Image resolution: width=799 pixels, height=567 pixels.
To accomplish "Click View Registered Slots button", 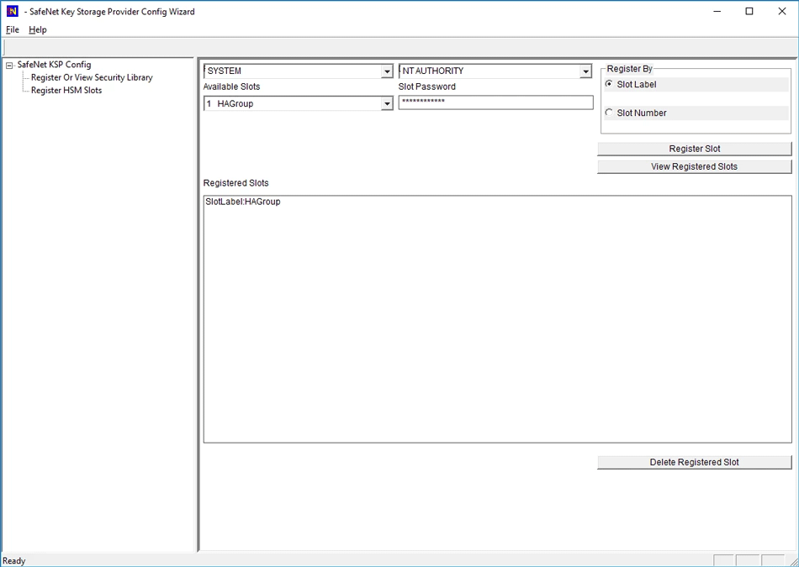I will click(x=694, y=166).
